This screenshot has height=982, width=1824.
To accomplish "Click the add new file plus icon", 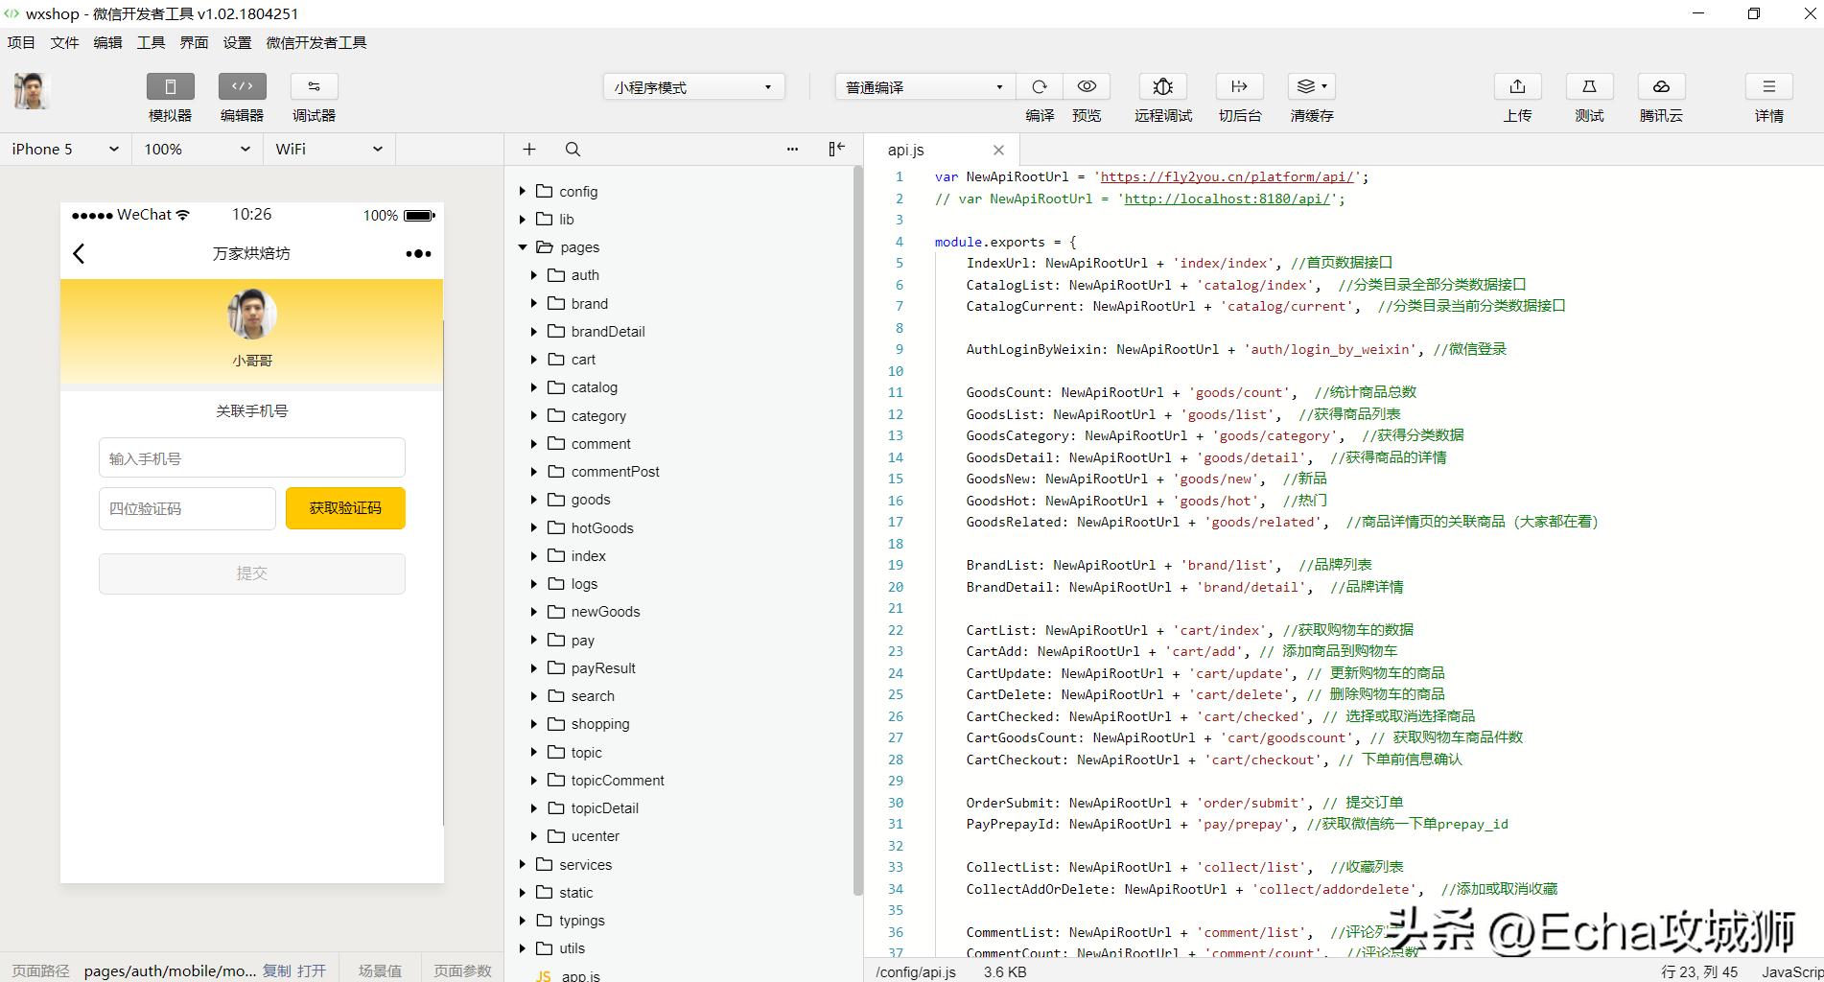I will (x=529, y=150).
